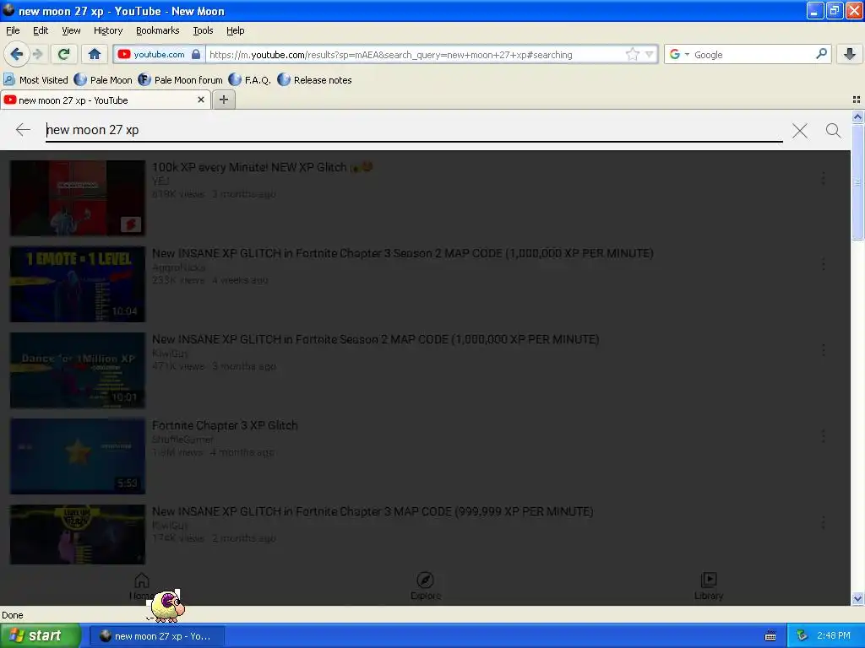Submit search with YouTube magnifier icon
865x648 pixels.
pos(834,130)
